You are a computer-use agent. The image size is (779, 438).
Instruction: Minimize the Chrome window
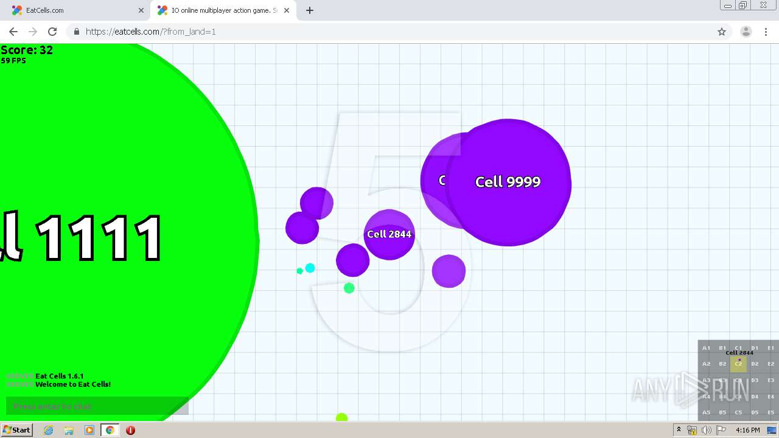(x=727, y=5)
